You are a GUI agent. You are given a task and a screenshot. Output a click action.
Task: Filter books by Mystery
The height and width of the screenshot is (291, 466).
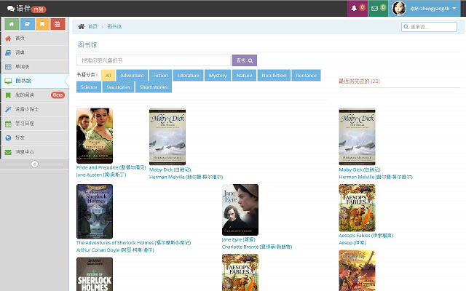tap(218, 76)
